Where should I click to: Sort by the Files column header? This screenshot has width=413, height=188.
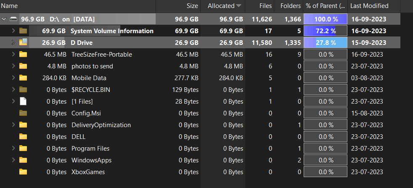click(x=259, y=6)
